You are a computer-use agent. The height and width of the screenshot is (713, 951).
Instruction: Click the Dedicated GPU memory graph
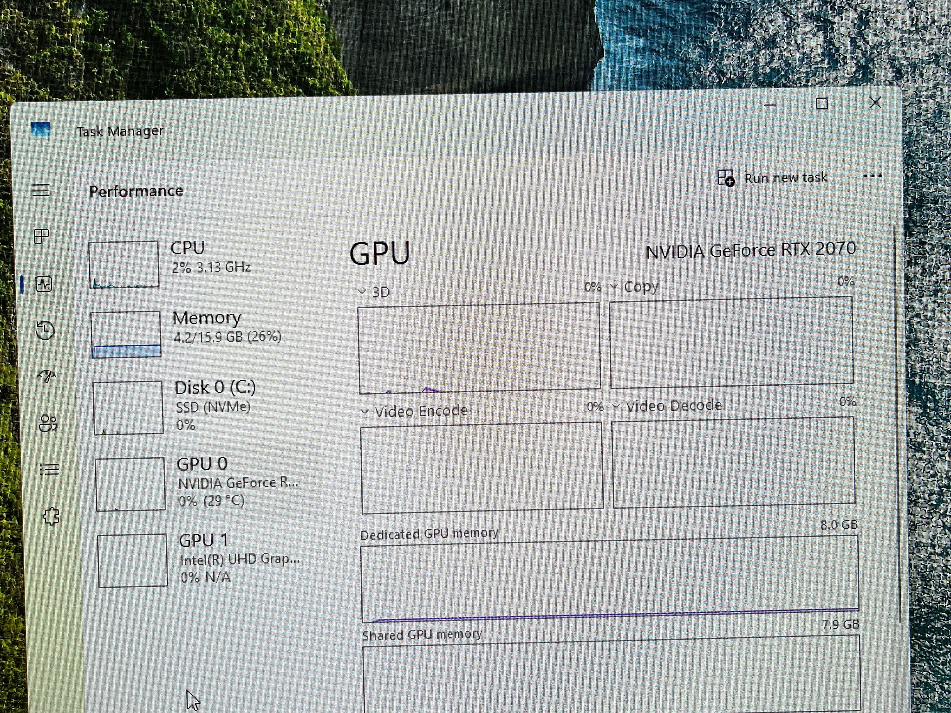(x=610, y=579)
